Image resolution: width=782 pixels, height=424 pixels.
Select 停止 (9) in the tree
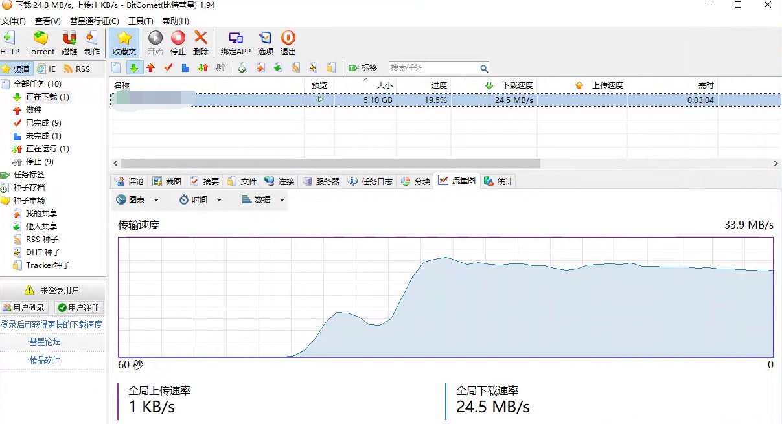pyautogui.click(x=40, y=162)
